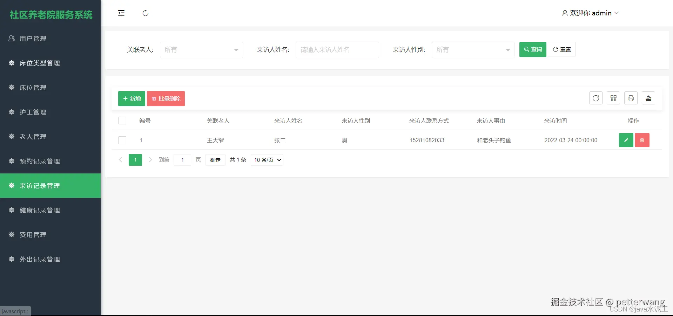Click the cell 王大爷
The width and height of the screenshot is (673, 316).
coord(215,140)
